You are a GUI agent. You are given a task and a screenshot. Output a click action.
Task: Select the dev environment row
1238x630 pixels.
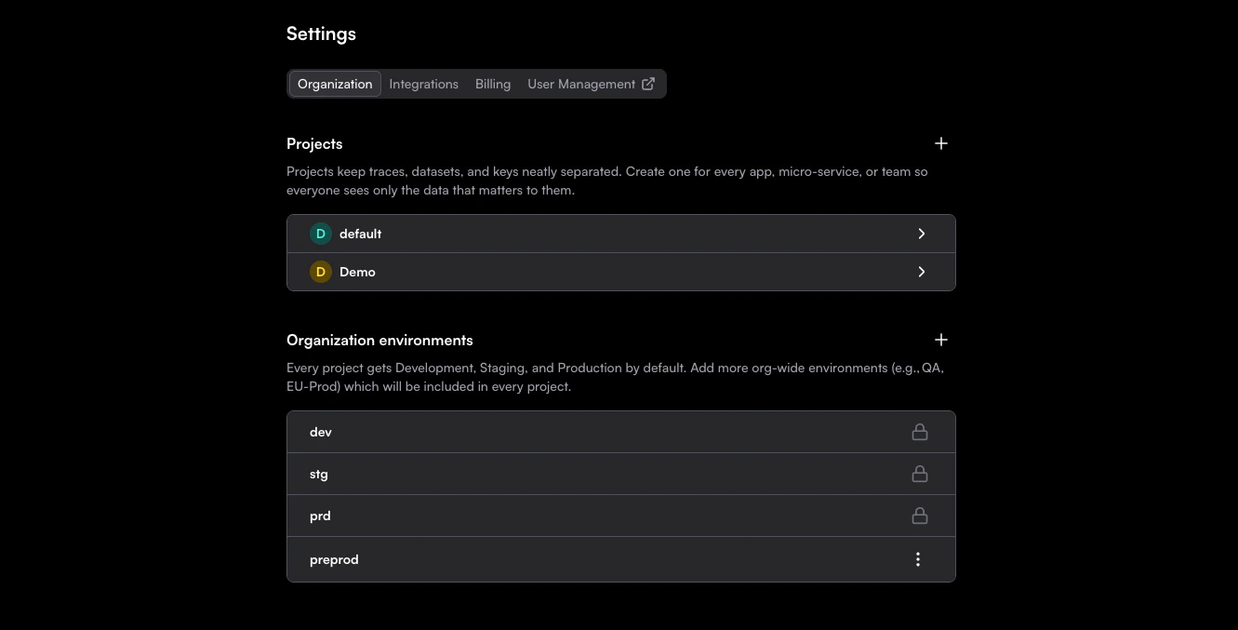click(621, 432)
